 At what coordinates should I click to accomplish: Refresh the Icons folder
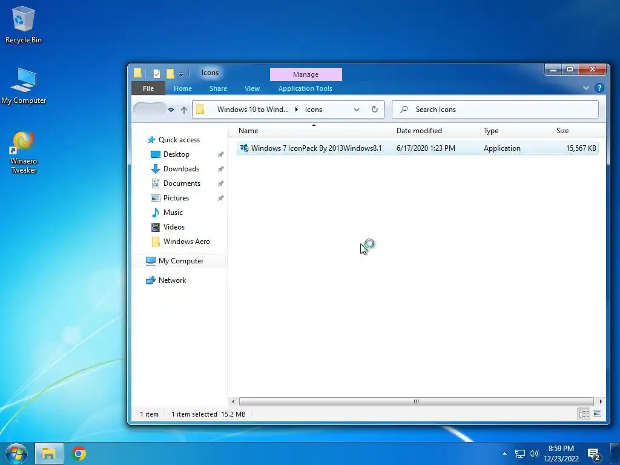click(374, 110)
